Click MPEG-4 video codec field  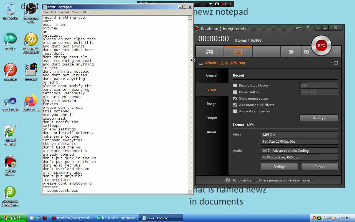[x=299, y=135]
